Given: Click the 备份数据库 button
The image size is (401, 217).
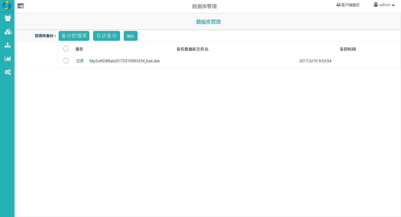Looking at the screenshot, I should 74,36.
